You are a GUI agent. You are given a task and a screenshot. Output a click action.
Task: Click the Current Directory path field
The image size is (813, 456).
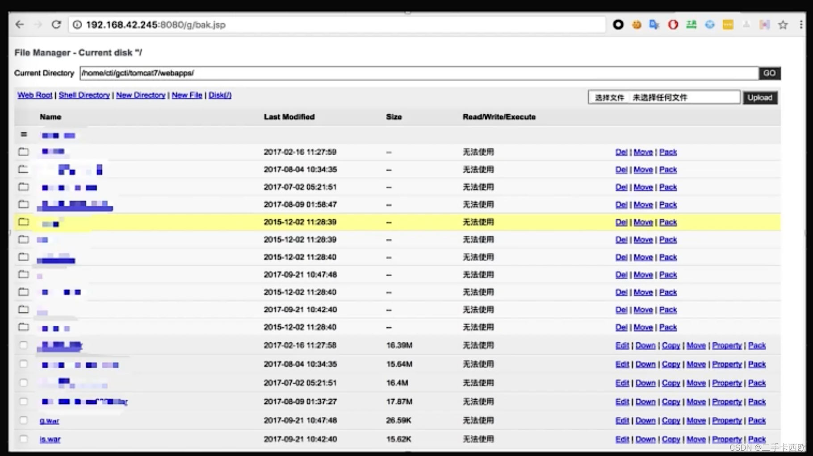click(x=419, y=73)
